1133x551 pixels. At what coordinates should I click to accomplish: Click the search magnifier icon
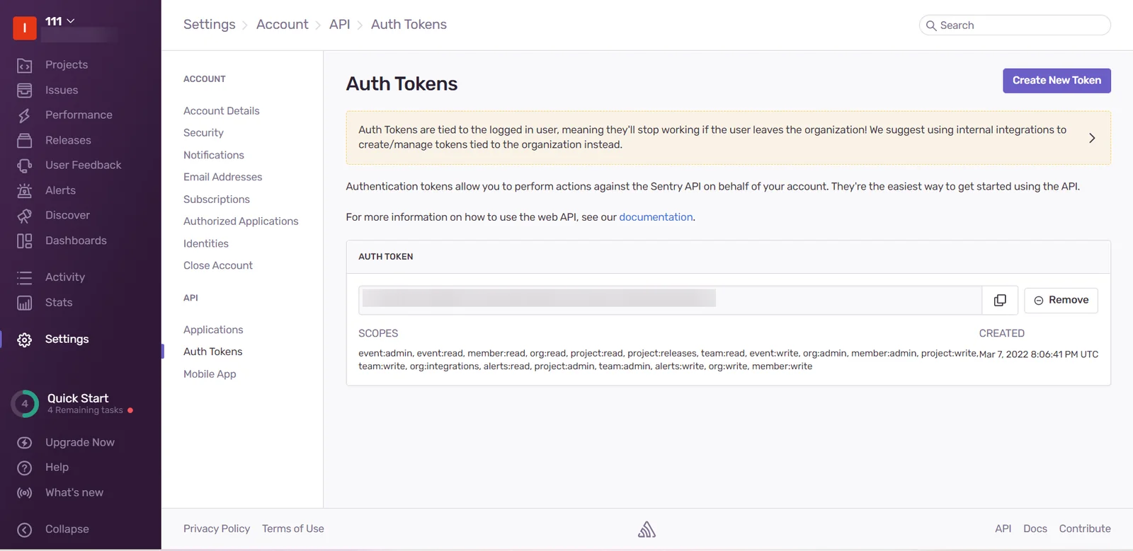(931, 25)
